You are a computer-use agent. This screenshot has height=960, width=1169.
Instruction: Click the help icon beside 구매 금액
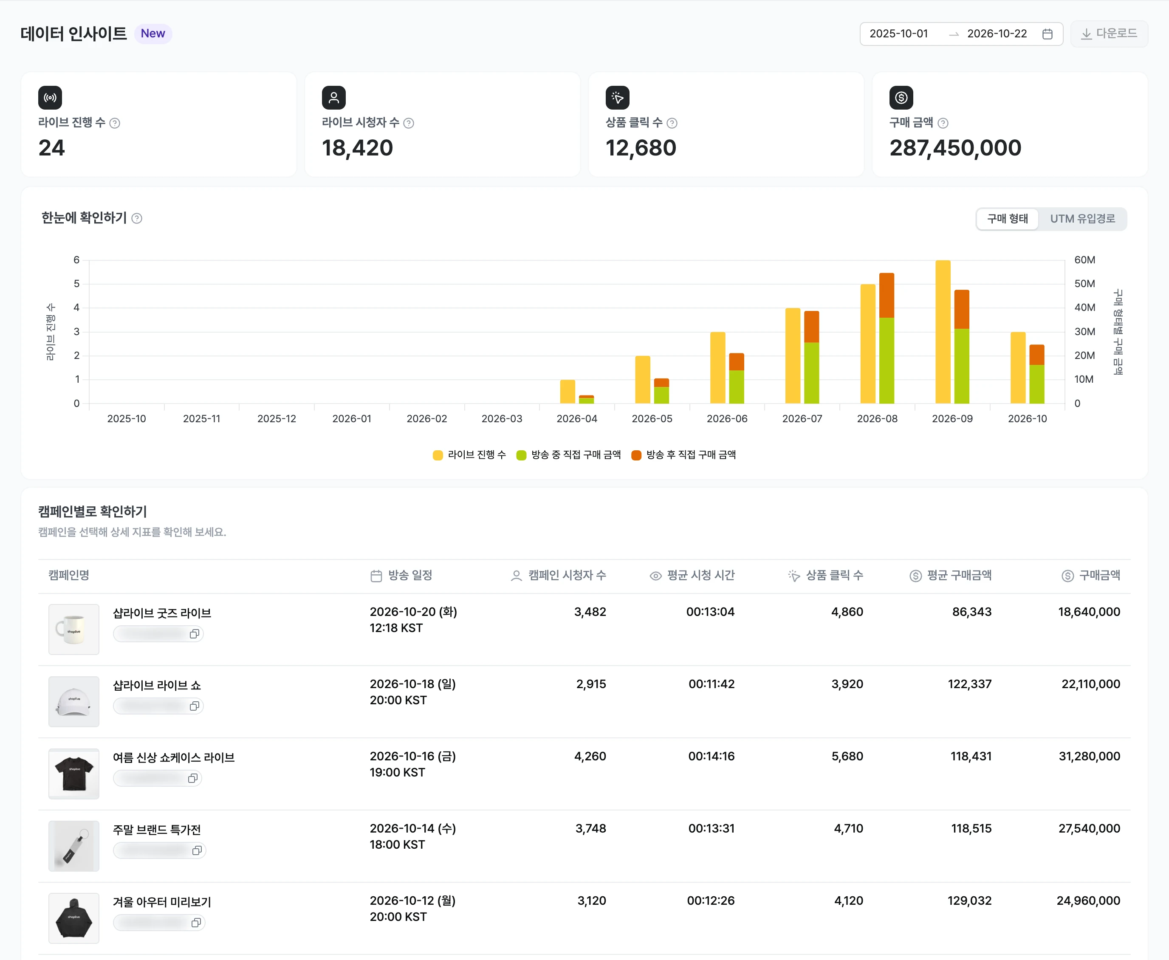[x=943, y=123]
